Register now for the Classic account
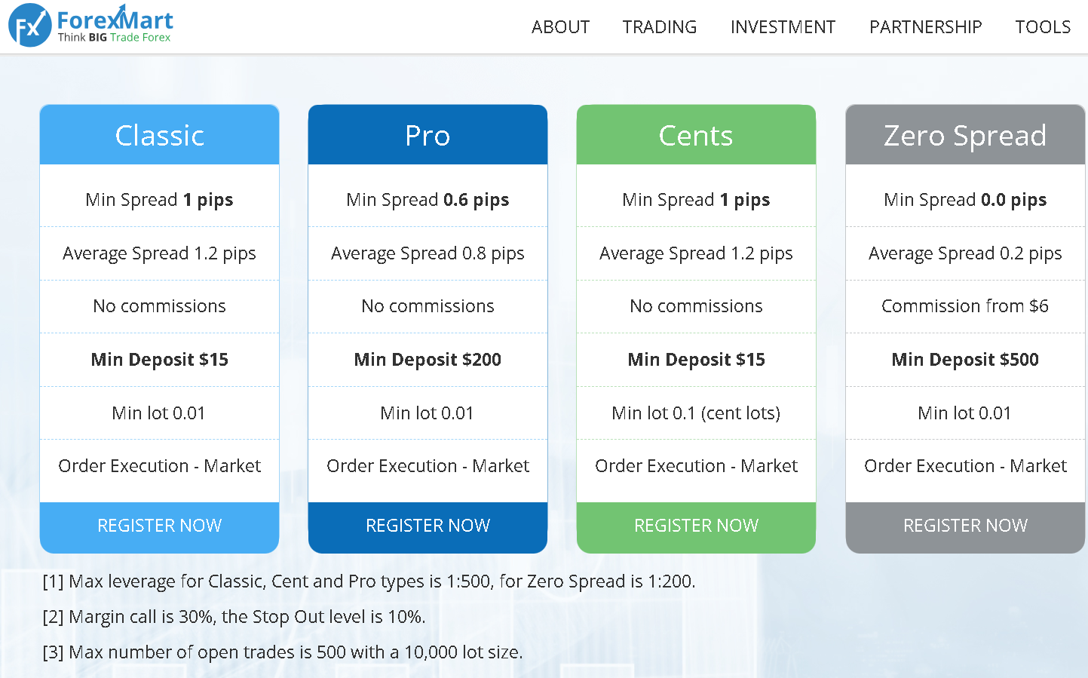 click(x=159, y=526)
